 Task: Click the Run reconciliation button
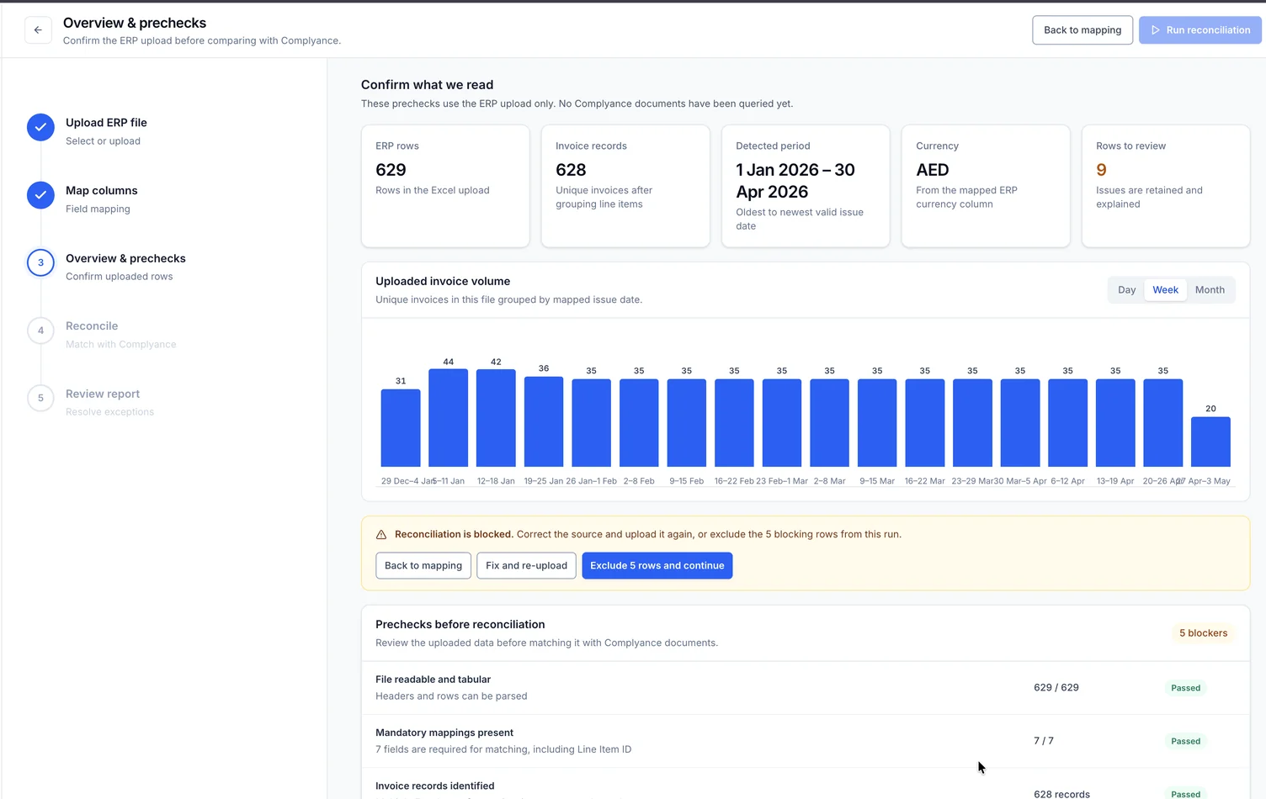pyautogui.click(x=1200, y=30)
